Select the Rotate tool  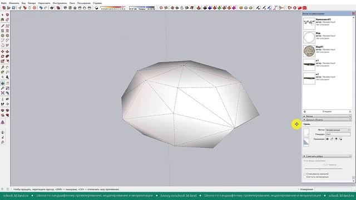(2, 56)
